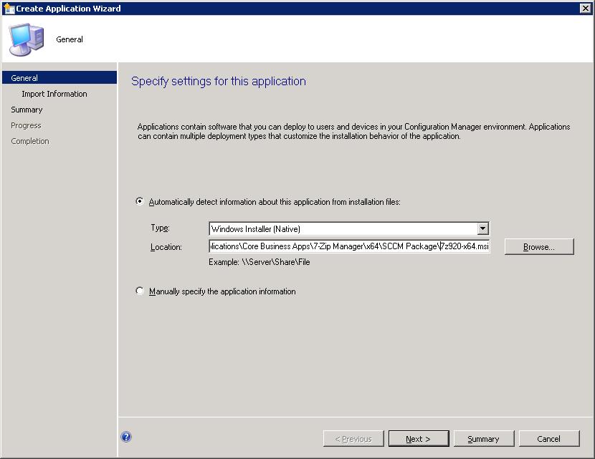Select automatically detect information radio option
Viewport: 595px width, 459px height.
click(140, 202)
